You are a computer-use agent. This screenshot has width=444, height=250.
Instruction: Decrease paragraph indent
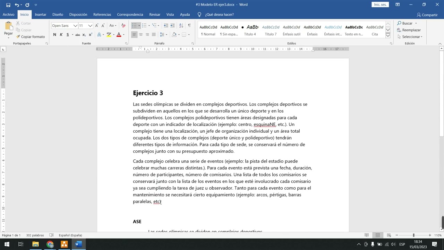(166, 26)
